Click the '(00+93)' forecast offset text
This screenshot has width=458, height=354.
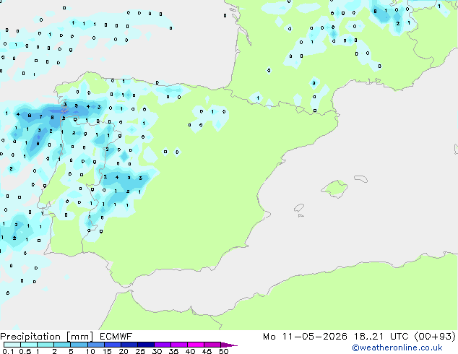click(435, 337)
